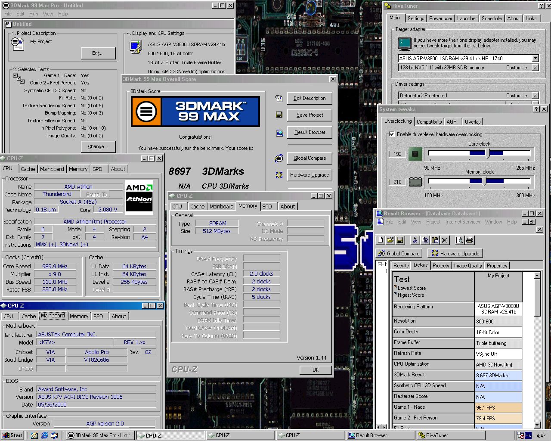Click 3DMark 99 Max Pro taskbar button
Viewport: 551px width, 441px height.
point(99,435)
